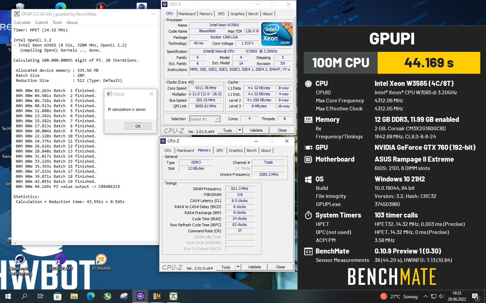Click BenchMate CPU section chip icon
The image size is (486, 303).
(x=308, y=83)
